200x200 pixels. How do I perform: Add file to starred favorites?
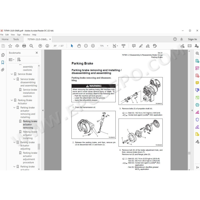pyautogui.click(x=10, y=46)
